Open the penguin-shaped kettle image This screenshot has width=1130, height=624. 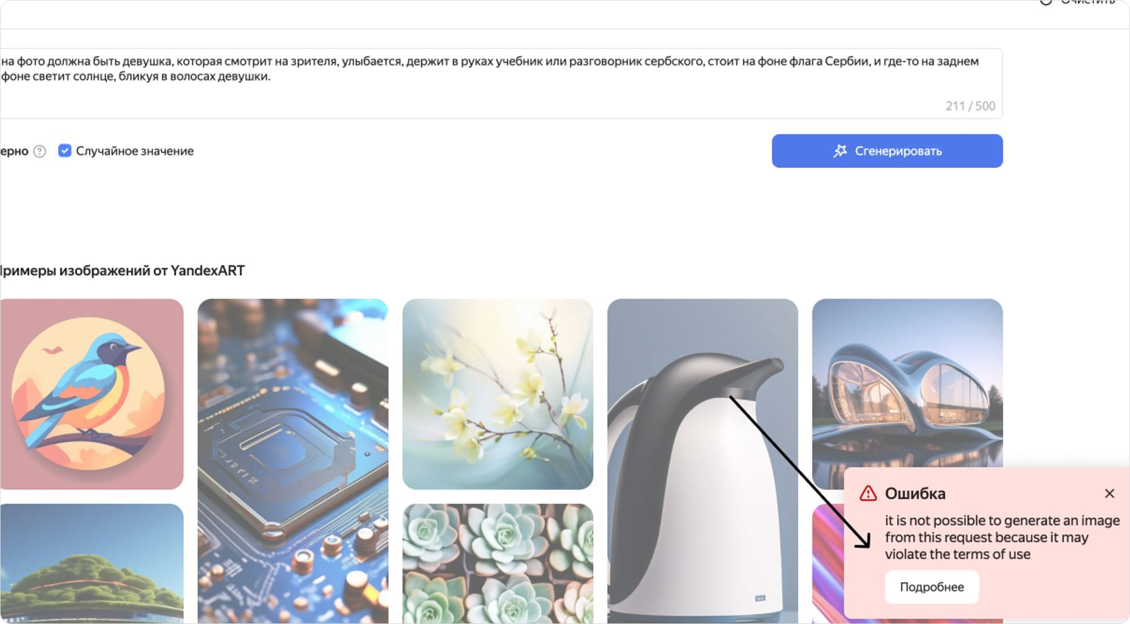(x=702, y=461)
